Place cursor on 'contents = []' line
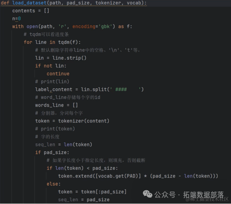The height and width of the screenshot is (204, 231). (31, 11)
